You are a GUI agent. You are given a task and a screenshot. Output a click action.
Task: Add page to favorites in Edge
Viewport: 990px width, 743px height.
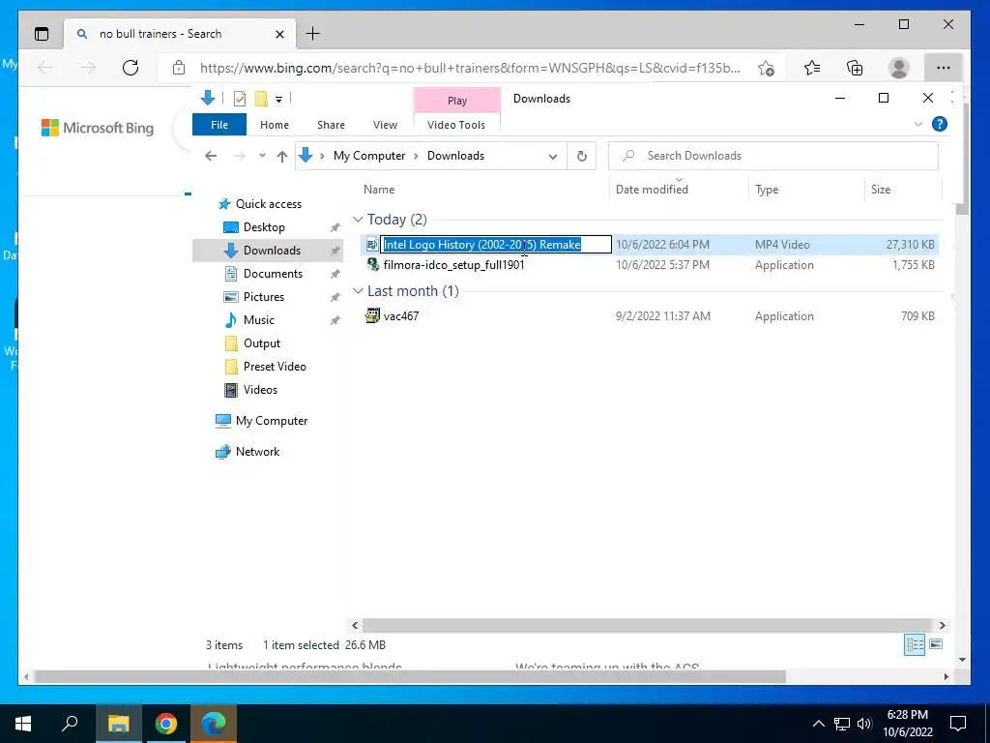(x=766, y=69)
